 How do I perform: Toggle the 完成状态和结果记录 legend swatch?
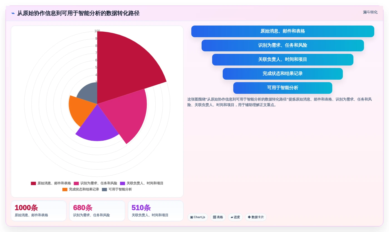click(65, 190)
